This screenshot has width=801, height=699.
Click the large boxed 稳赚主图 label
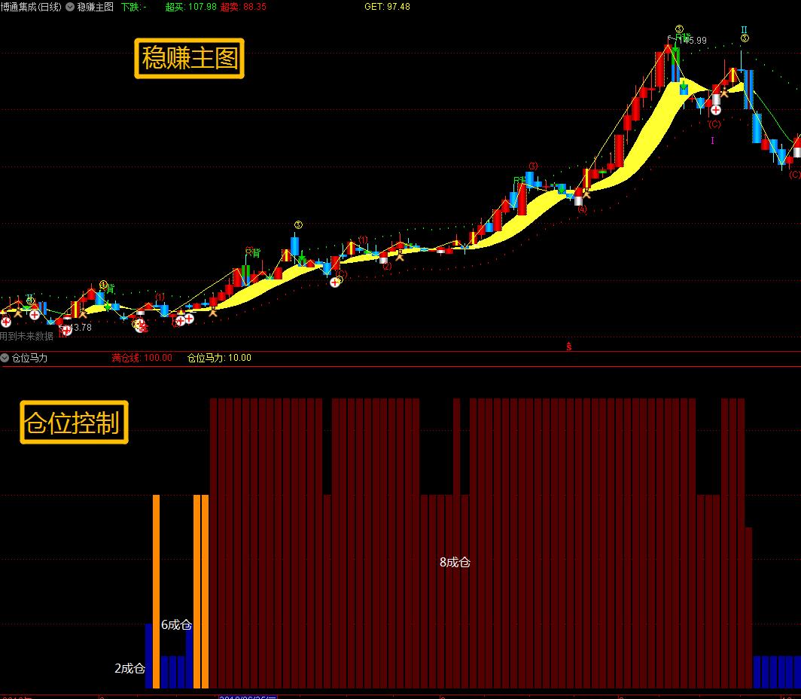click(x=190, y=58)
